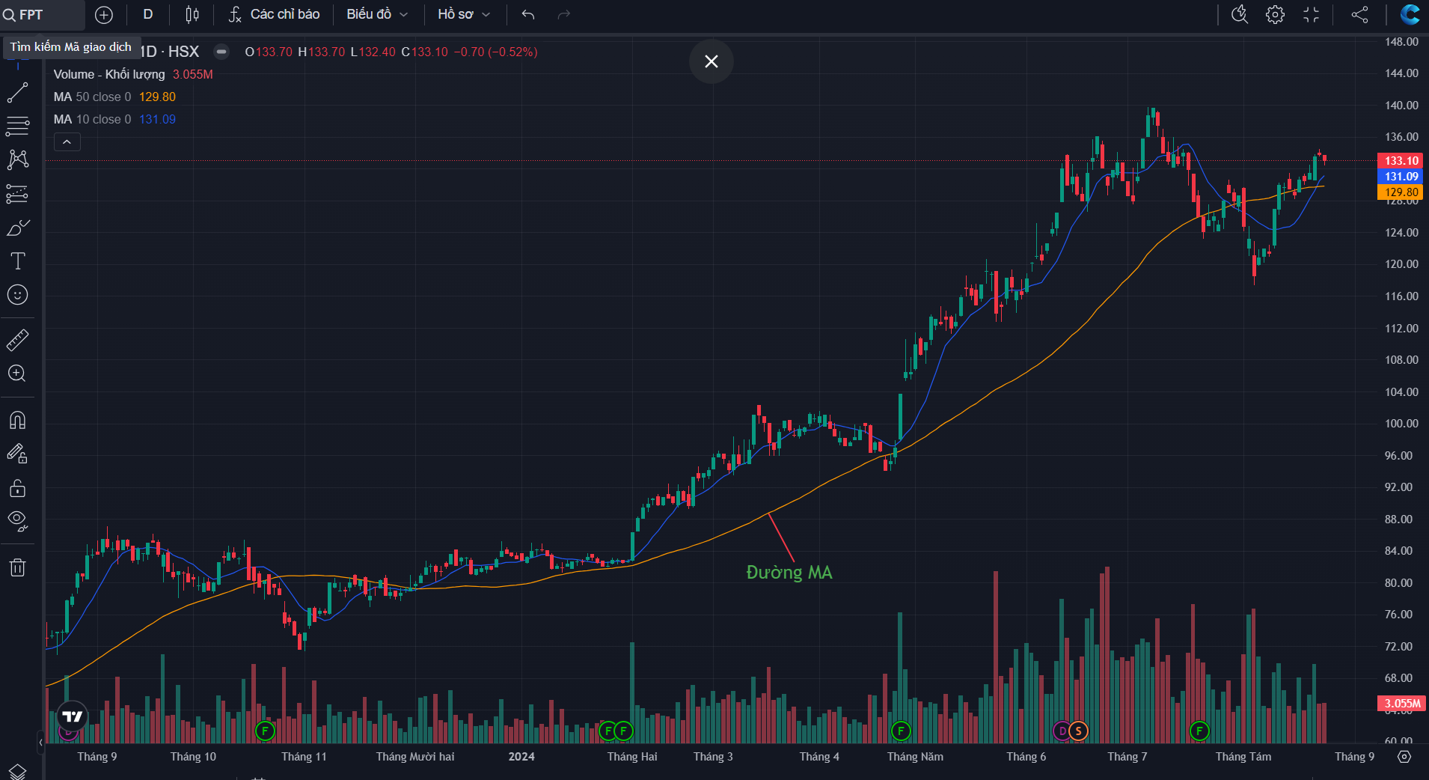
Task: Select the trend line drawing tool
Action: (x=17, y=93)
